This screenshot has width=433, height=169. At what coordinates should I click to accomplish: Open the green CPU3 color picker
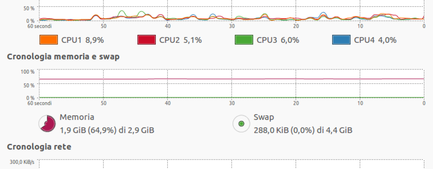point(244,40)
